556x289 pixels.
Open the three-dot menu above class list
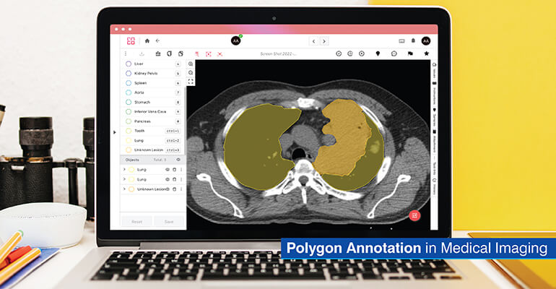(126, 54)
